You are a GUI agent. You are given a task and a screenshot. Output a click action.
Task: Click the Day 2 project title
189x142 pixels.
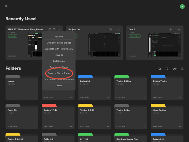pos(132,29)
